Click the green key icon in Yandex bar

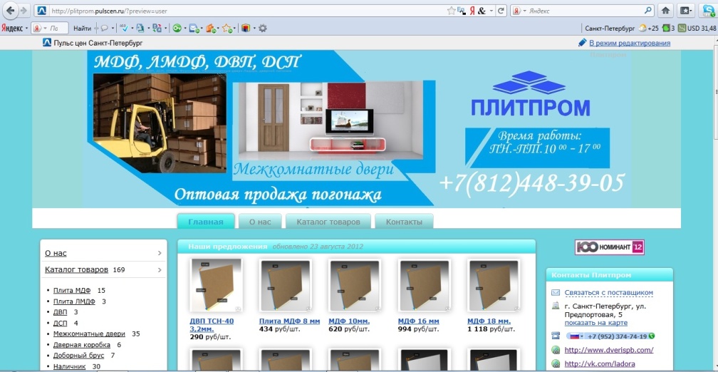tap(177, 29)
